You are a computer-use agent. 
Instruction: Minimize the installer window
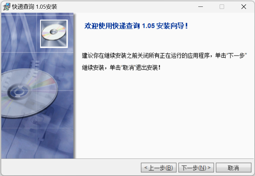click(200, 7)
